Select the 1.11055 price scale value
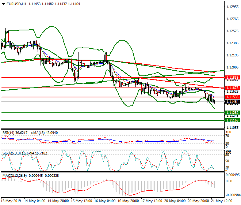 (233, 128)
